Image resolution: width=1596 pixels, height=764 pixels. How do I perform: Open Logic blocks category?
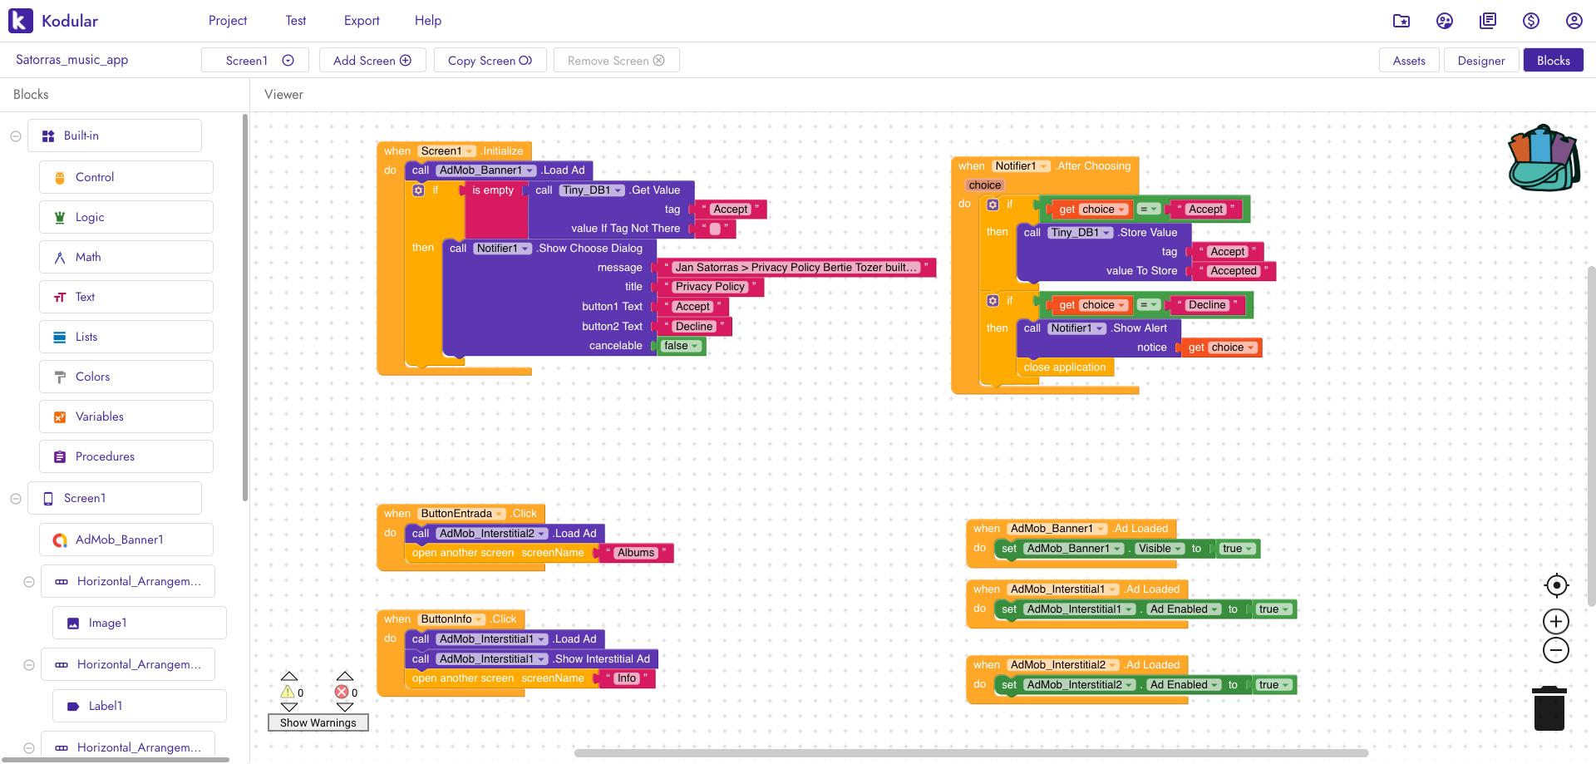(126, 217)
